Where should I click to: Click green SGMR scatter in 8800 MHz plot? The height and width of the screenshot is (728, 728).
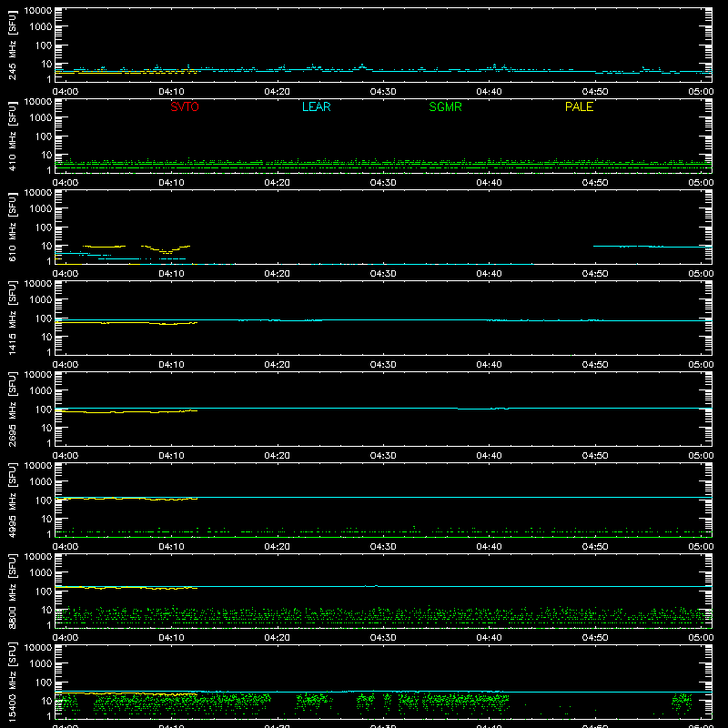tap(383, 616)
